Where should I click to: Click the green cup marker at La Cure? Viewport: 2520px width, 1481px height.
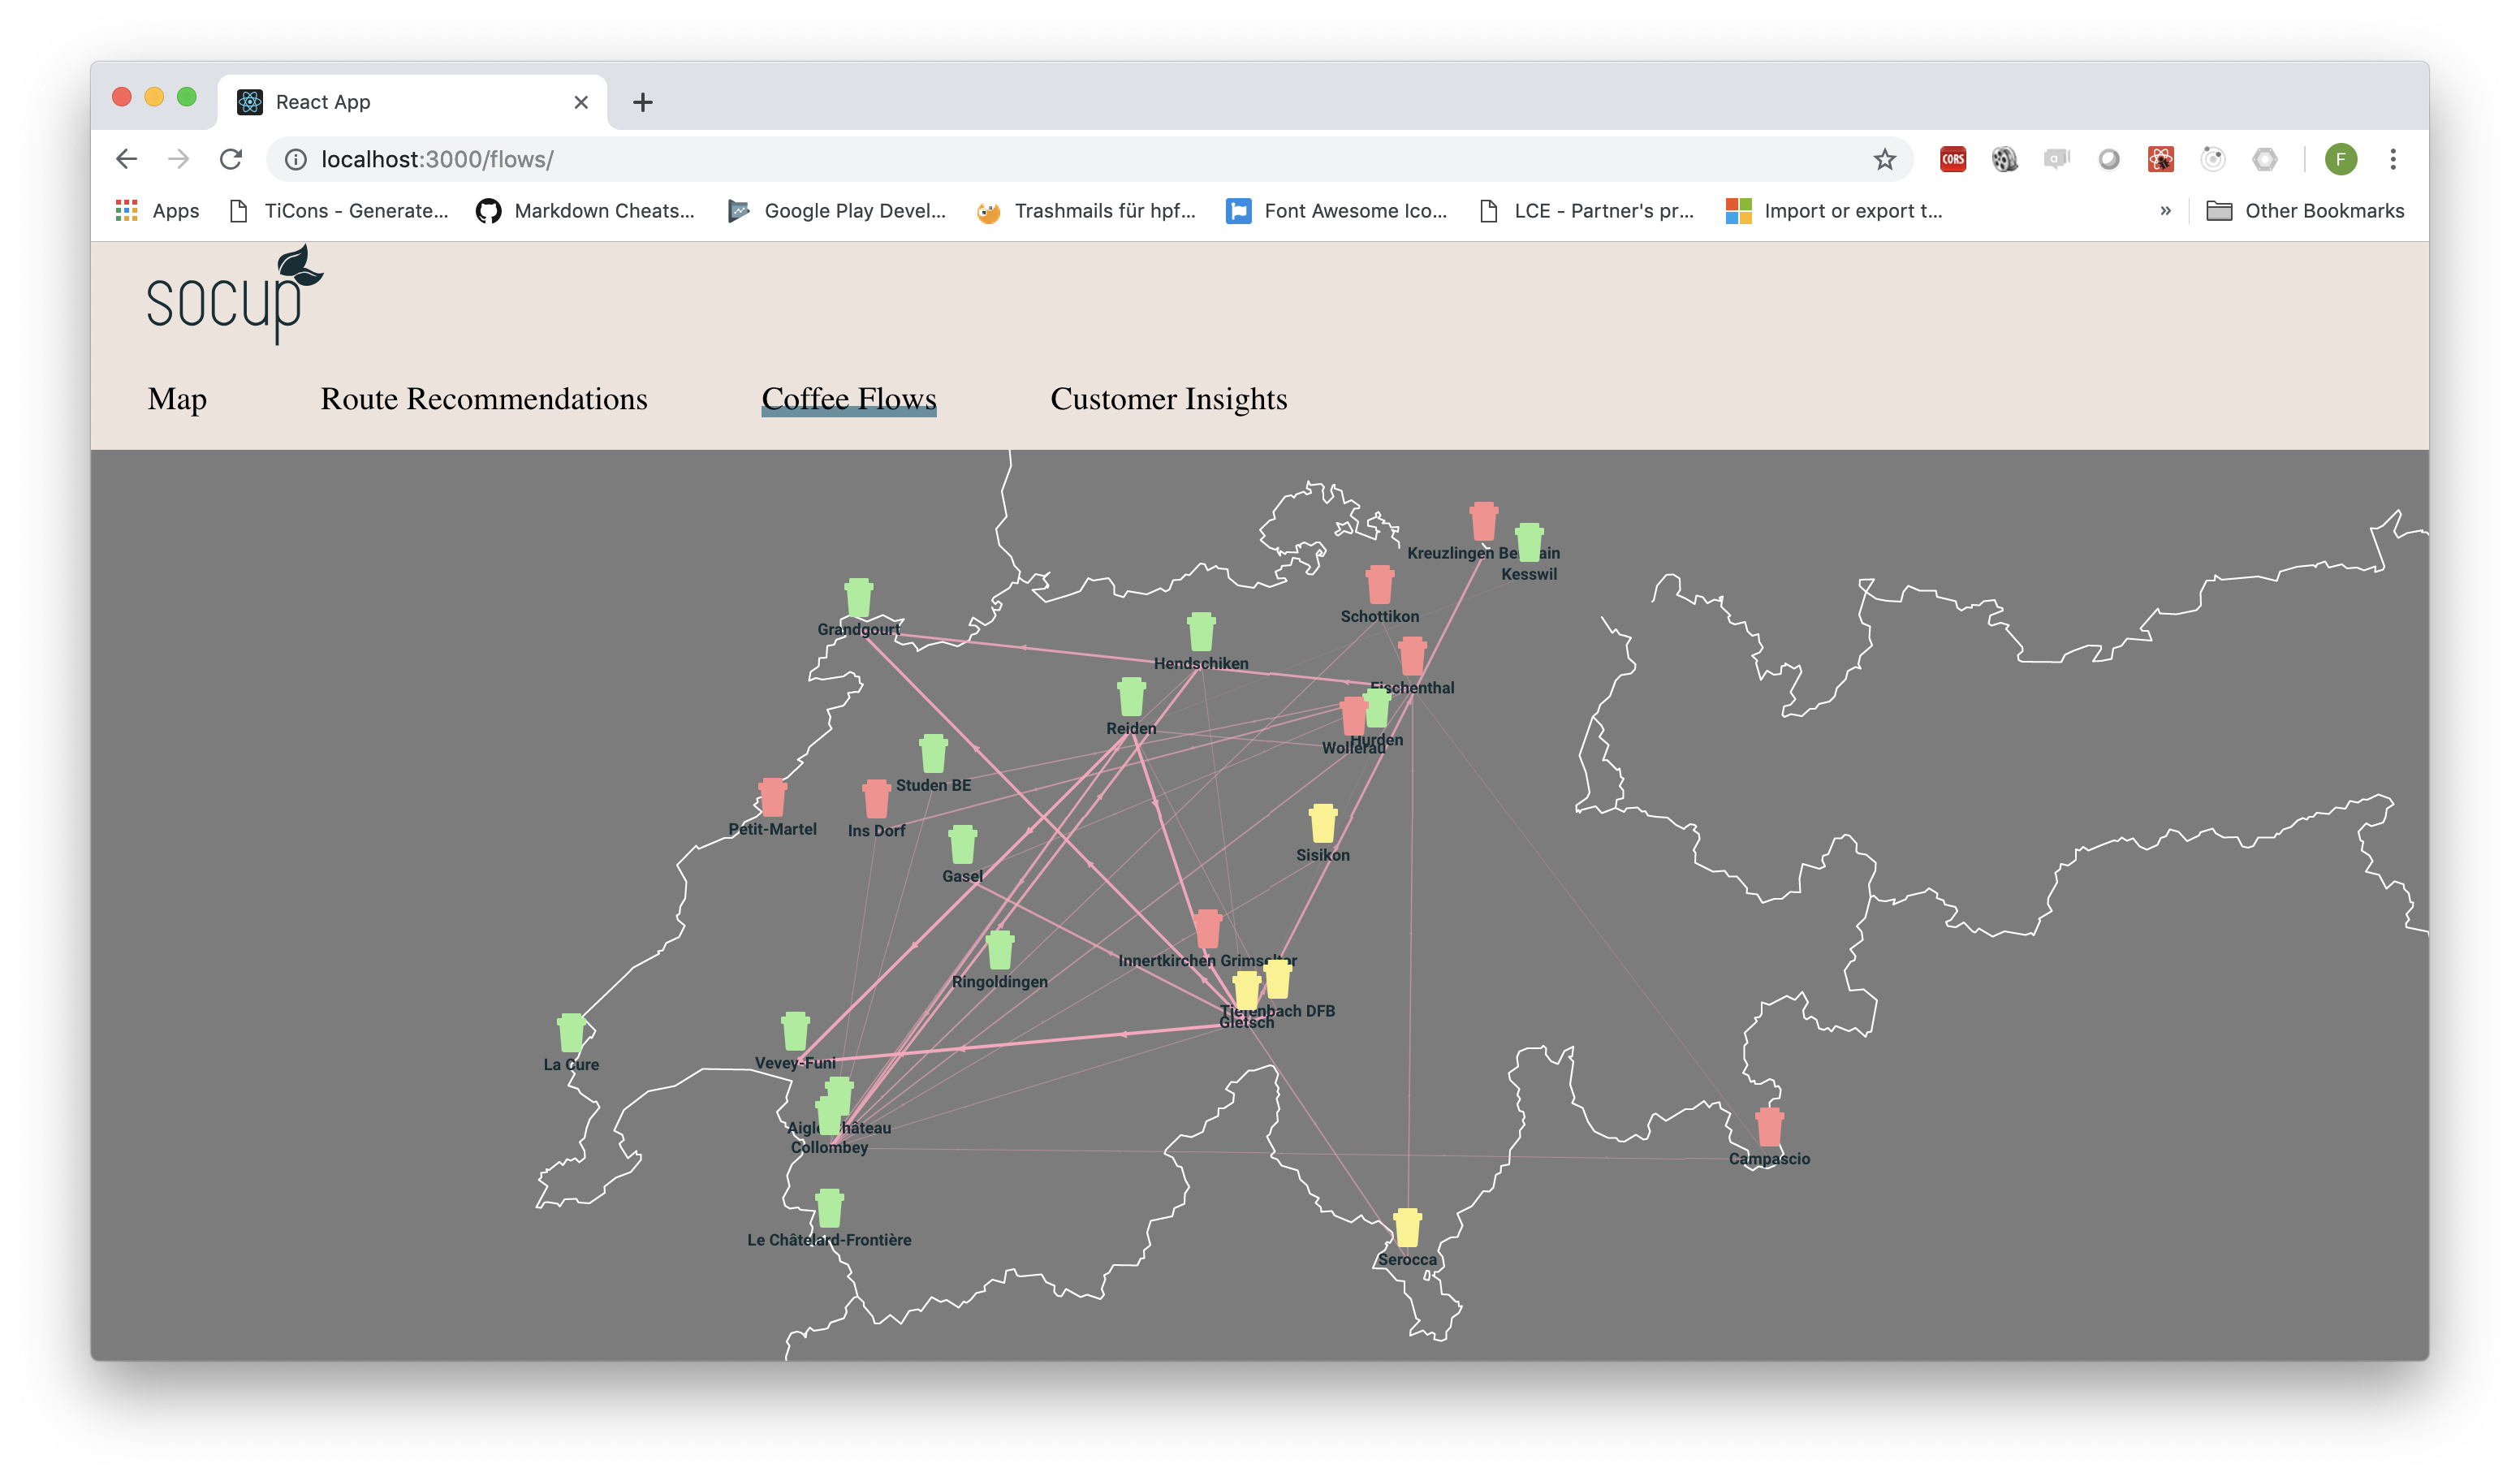click(571, 1032)
